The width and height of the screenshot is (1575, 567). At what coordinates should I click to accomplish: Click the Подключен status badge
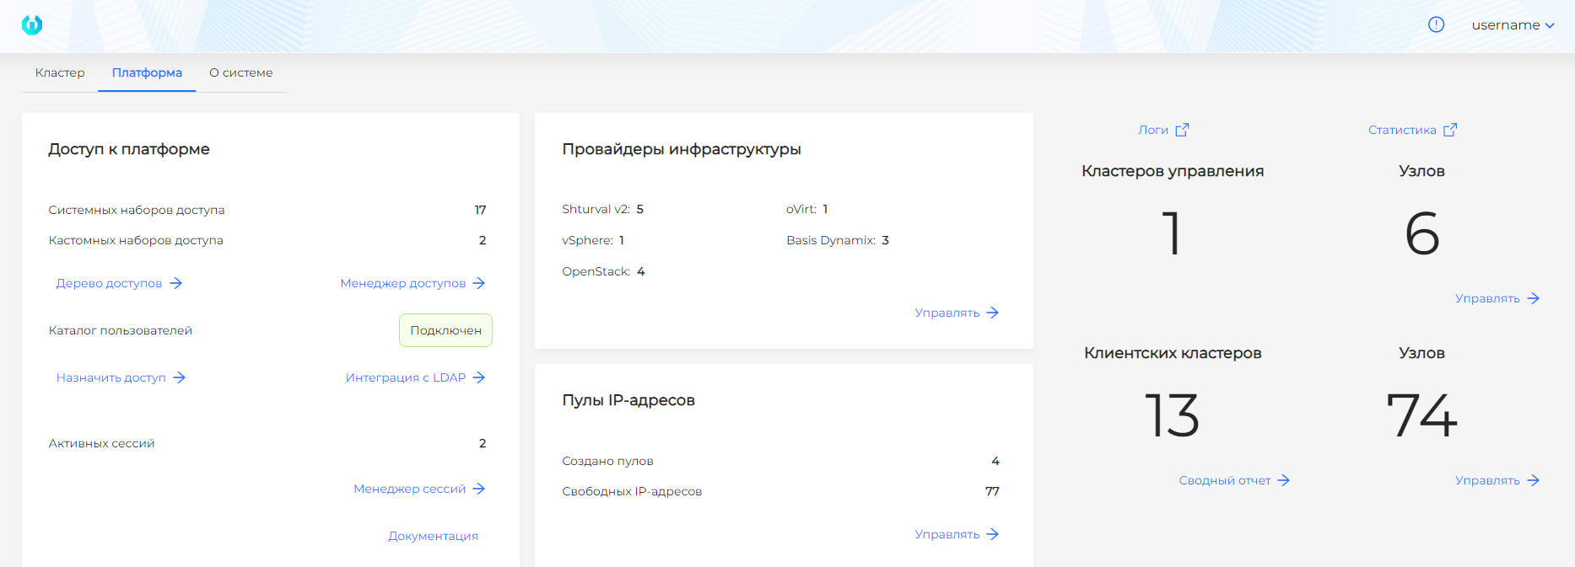pyautogui.click(x=445, y=330)
